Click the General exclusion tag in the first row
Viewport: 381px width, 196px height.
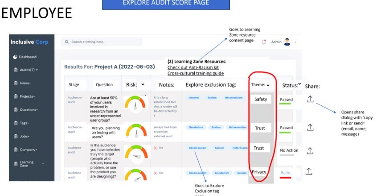(x=194, y=97)
